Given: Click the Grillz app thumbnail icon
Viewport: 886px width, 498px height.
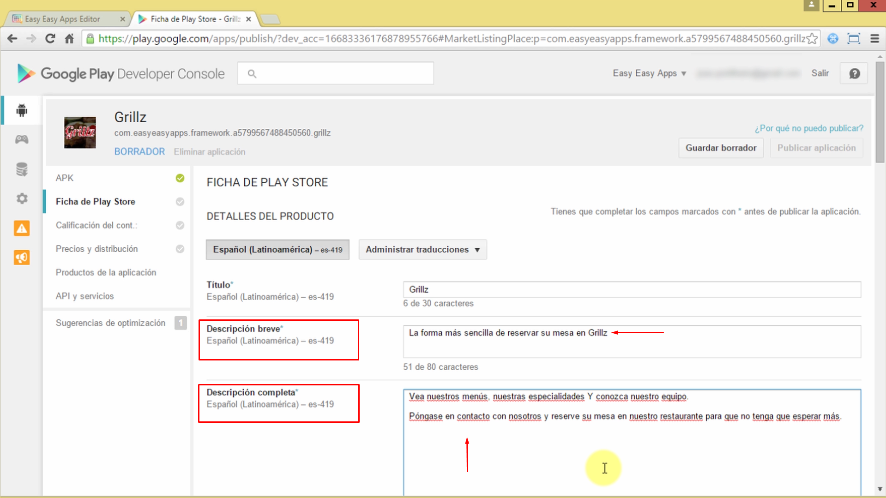Looking at the screenshot, I should click(79, 132).
